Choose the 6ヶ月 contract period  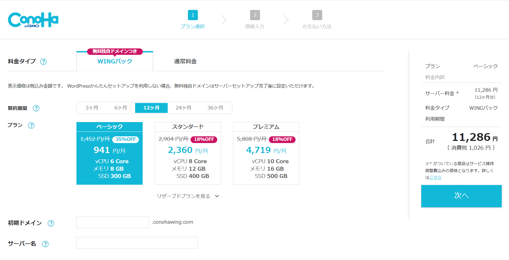click(x=121, y=108)
